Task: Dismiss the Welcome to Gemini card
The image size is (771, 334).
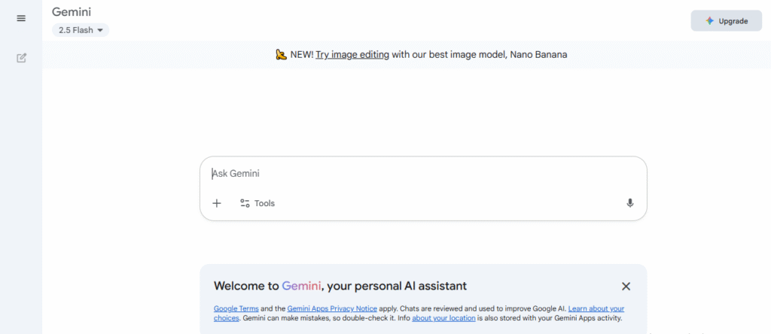Action: [626, 286]
